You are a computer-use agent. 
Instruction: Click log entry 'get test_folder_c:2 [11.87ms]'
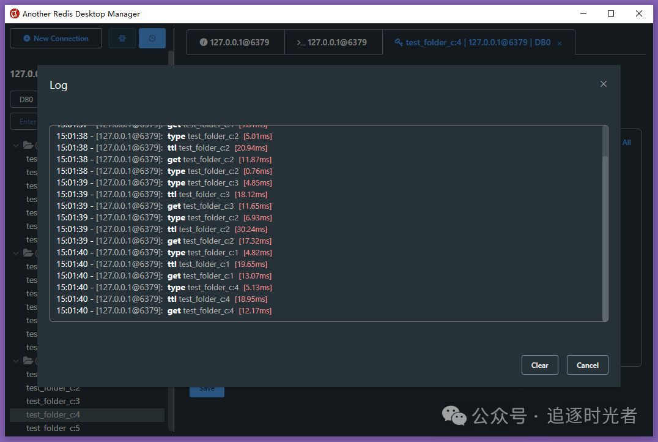[x=164, y=160]
